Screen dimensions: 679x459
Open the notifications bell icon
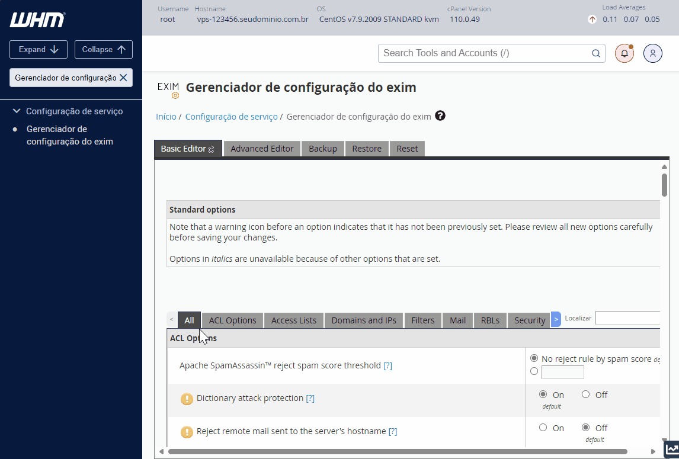click(x=624, y=53)
